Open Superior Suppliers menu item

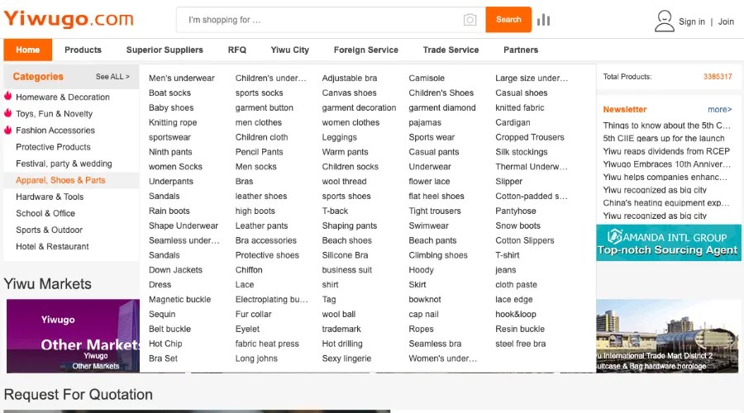[165, 50]
